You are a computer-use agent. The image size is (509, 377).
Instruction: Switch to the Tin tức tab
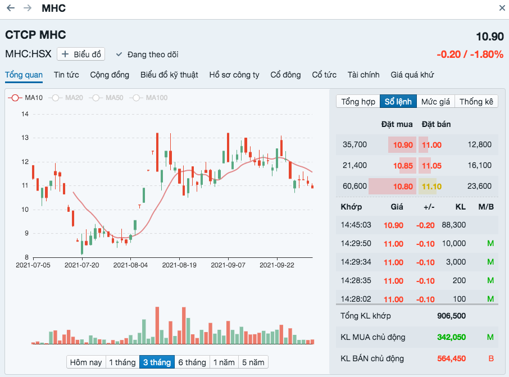(x=66, y=75)
